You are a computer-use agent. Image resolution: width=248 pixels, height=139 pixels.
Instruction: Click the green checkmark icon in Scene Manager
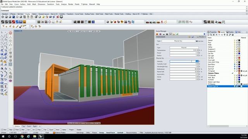[177, 34]
